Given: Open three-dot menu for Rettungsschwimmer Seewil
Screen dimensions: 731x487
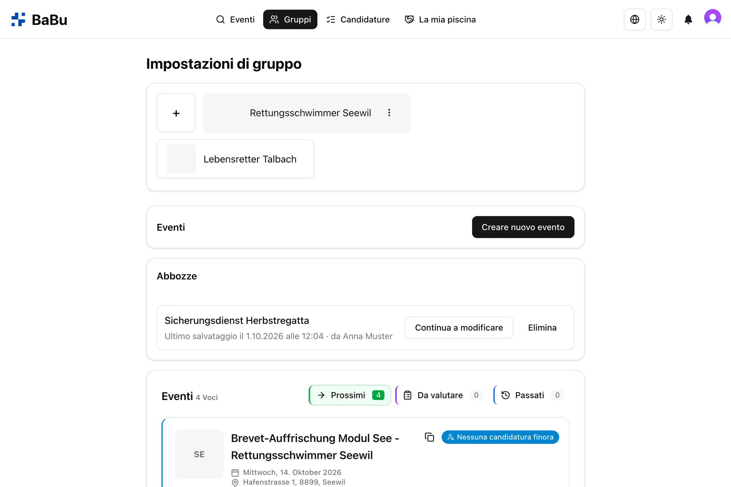Looking at the screenshot, I should click(389, 113).
